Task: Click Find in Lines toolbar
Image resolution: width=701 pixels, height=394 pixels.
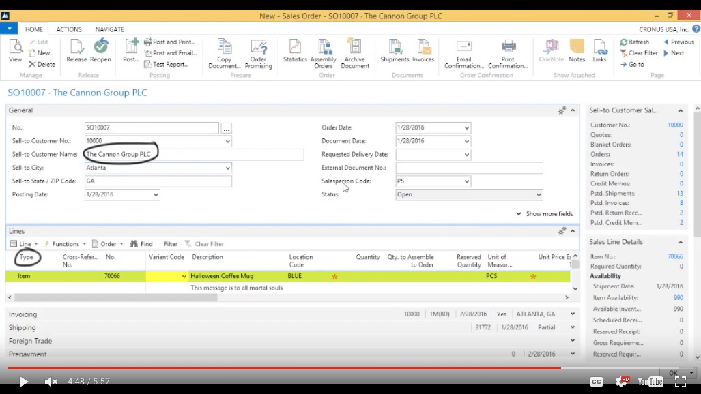Action: coord(141,244)
